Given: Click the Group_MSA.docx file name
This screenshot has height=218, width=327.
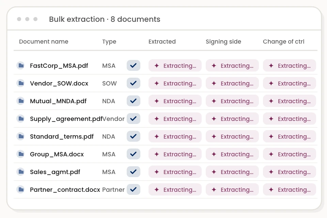Looking at the screenshot, I should pyautogui.click(x=57, y=154).
